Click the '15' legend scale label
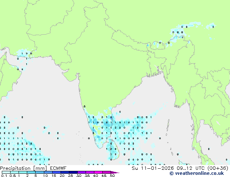 coord(54,176)
